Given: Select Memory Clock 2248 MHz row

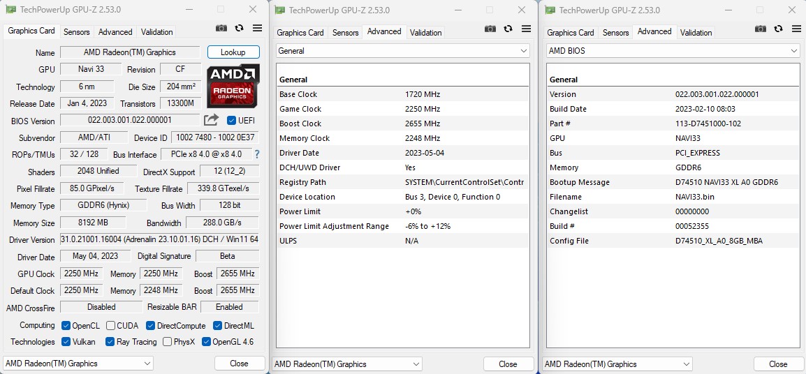Looking at the screenshot, I should point(402,138).
